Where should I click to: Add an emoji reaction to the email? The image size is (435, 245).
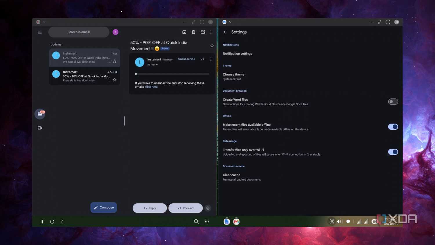tap(208, 208)
